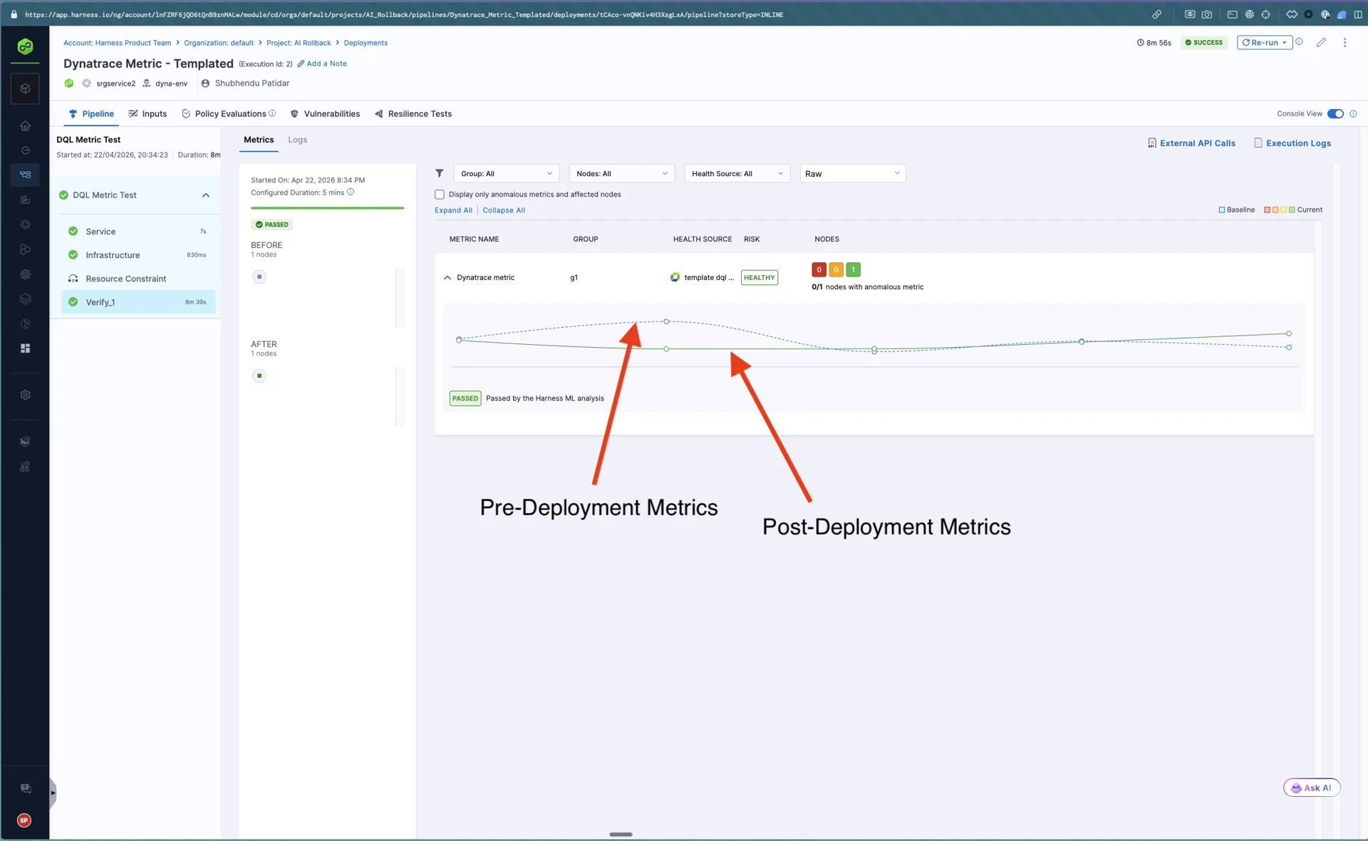This screenshot has height=841, width=1368.
Task: Click the browser camera screenshot icon
Action: pyautogui.click(x=1206, y=14)
